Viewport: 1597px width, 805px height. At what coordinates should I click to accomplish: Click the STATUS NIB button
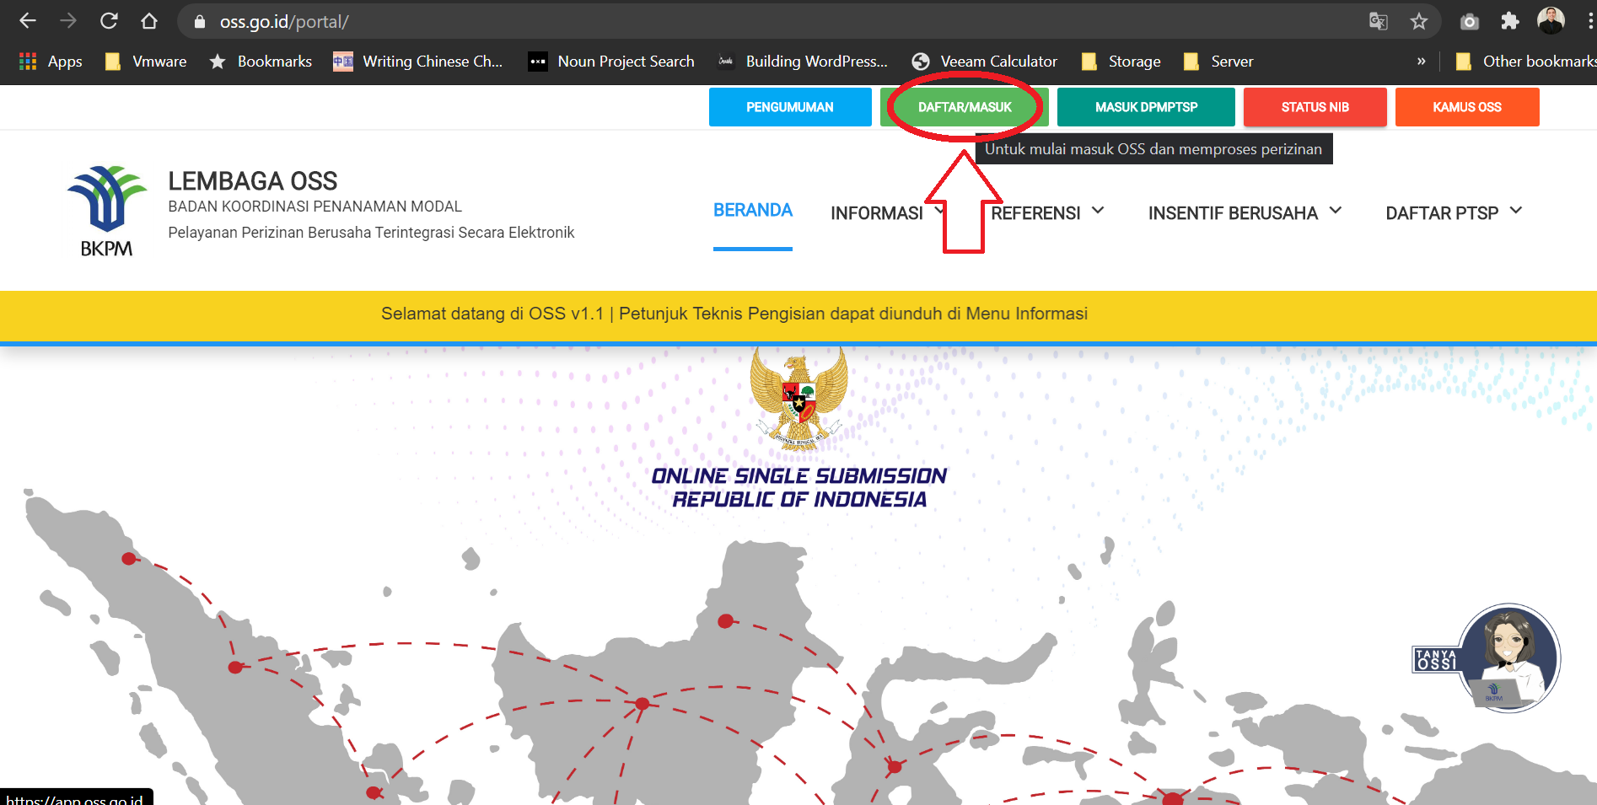click(1315, 107)
